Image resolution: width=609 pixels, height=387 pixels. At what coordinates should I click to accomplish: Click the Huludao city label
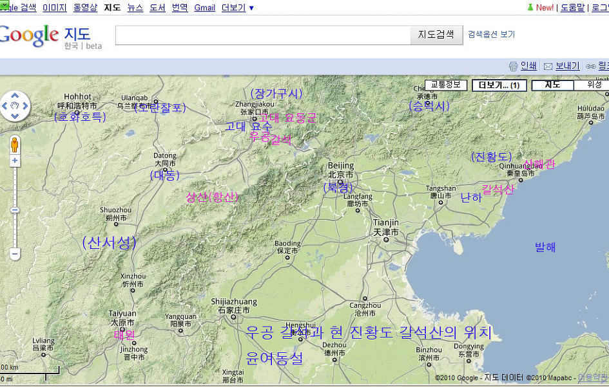pyautogui.click(x=591, y=112)
